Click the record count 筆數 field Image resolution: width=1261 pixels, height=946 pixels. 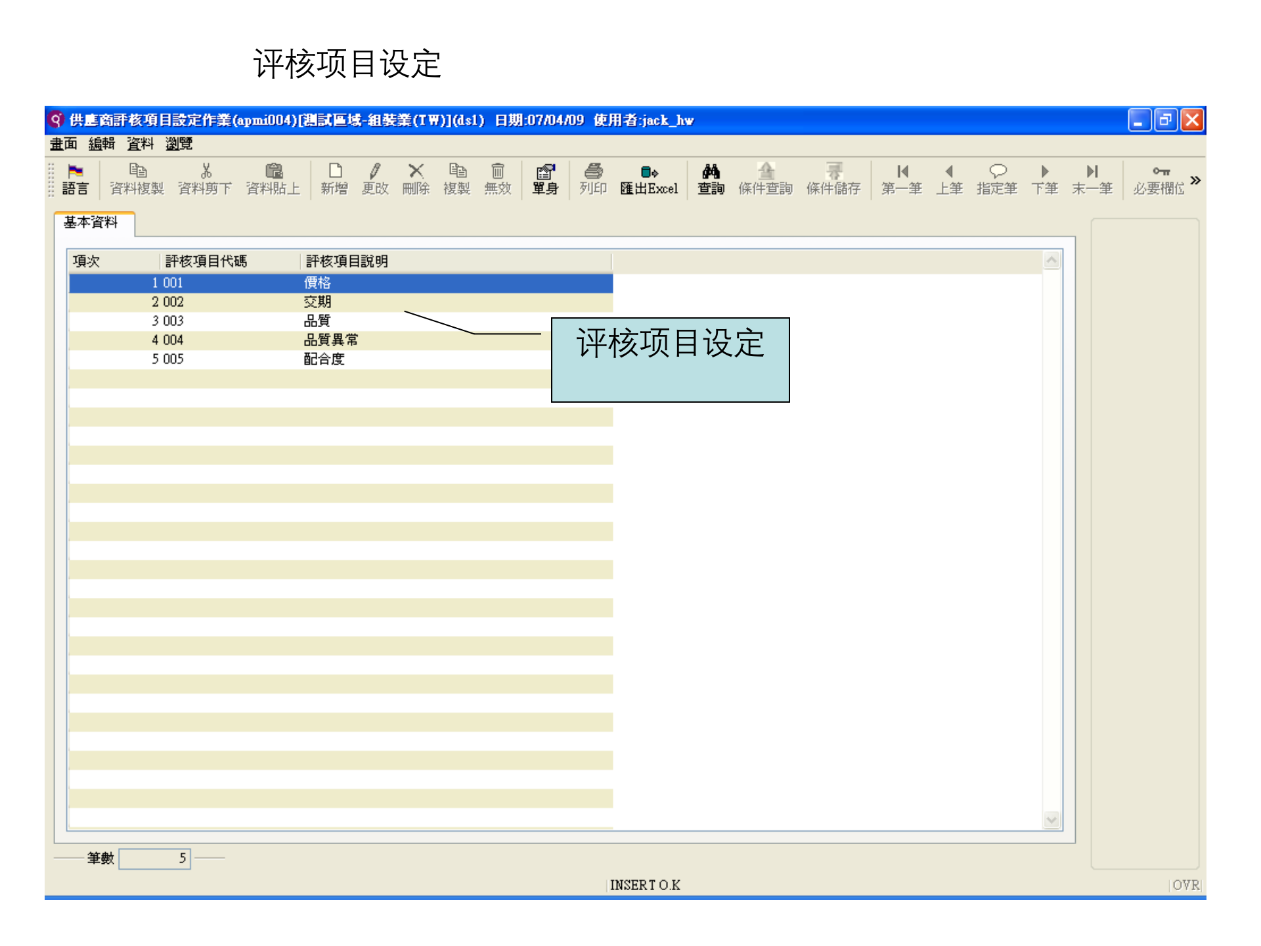[155, 858]
